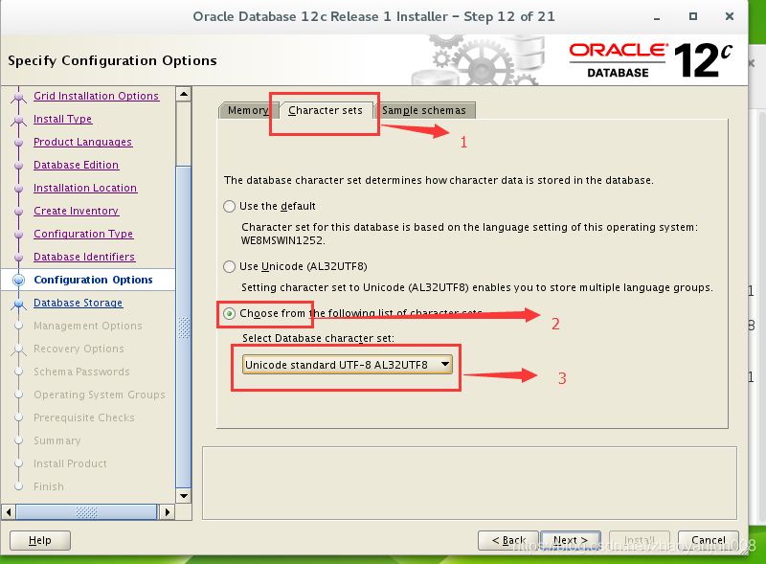766x564 pixels.
Task: Open the Configuration Type step
Action: click(x=83, y=234)
